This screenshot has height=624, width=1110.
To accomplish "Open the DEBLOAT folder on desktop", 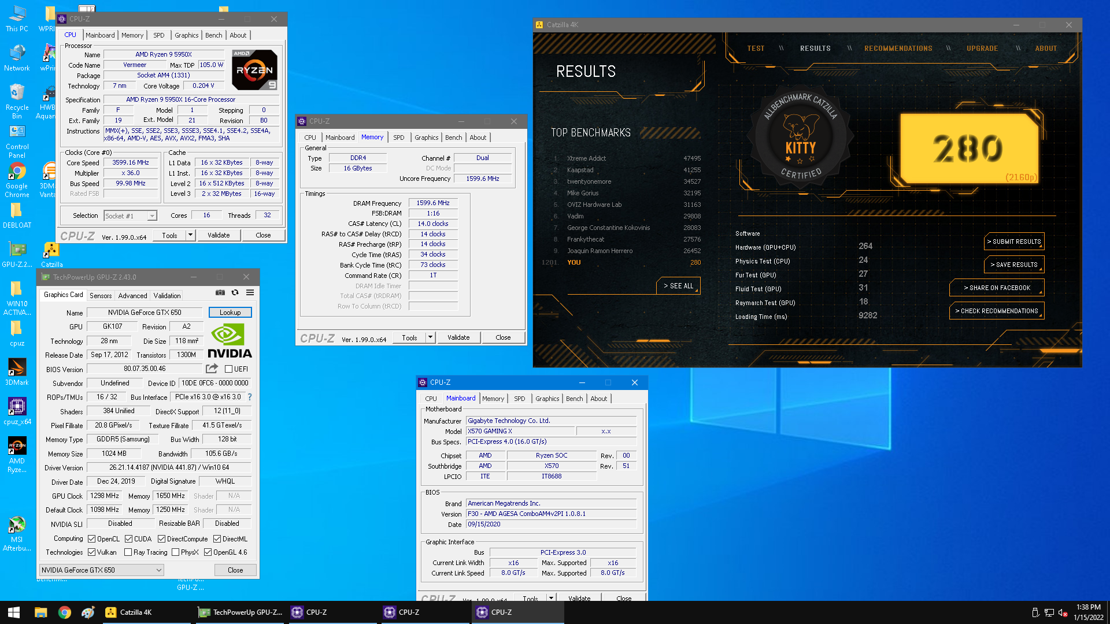I will 17,216.
